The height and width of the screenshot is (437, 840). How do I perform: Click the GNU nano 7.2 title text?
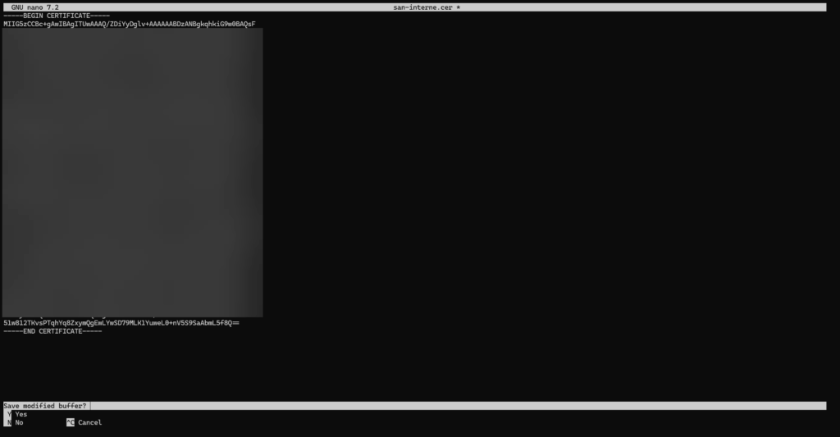[x=34, y=7]
